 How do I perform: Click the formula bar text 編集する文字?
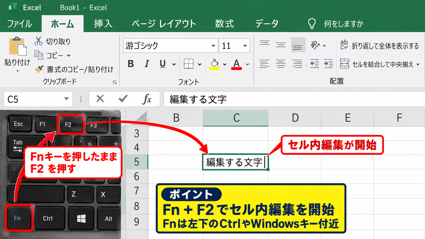198,99
